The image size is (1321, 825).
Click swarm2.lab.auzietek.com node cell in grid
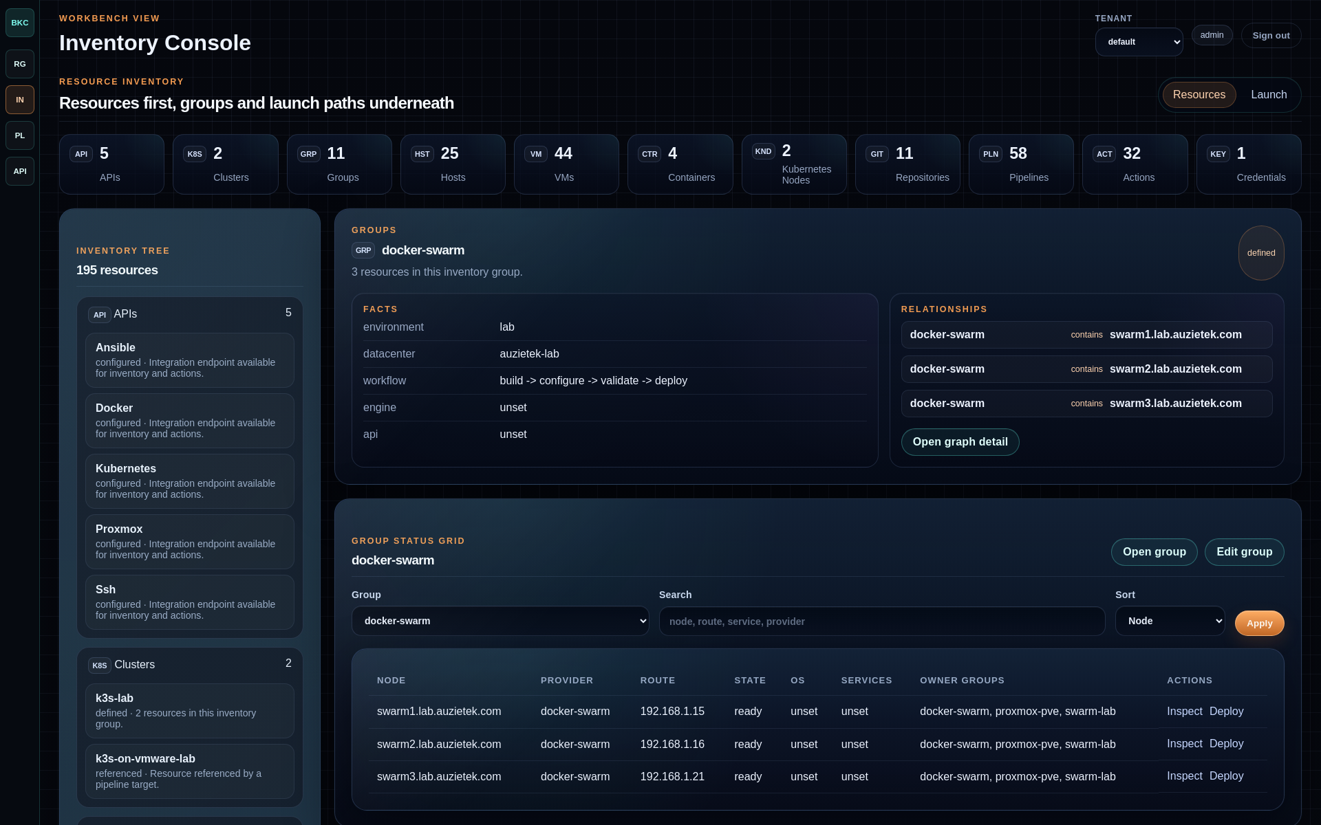click(x=439, y=745)
